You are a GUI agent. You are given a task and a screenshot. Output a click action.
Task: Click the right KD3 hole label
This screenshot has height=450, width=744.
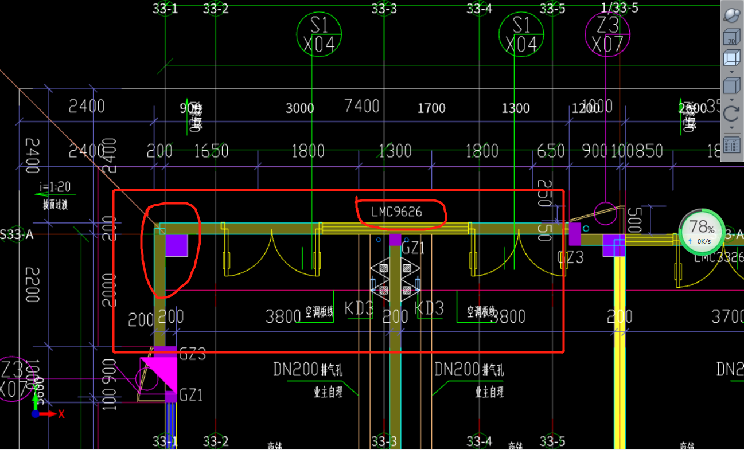429,308
